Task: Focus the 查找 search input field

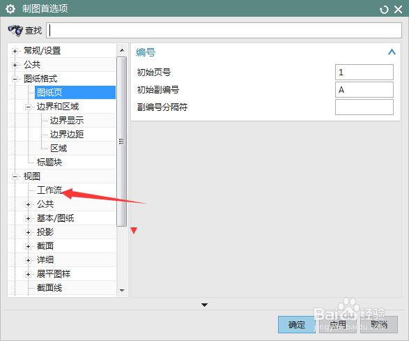Action: 224,30
